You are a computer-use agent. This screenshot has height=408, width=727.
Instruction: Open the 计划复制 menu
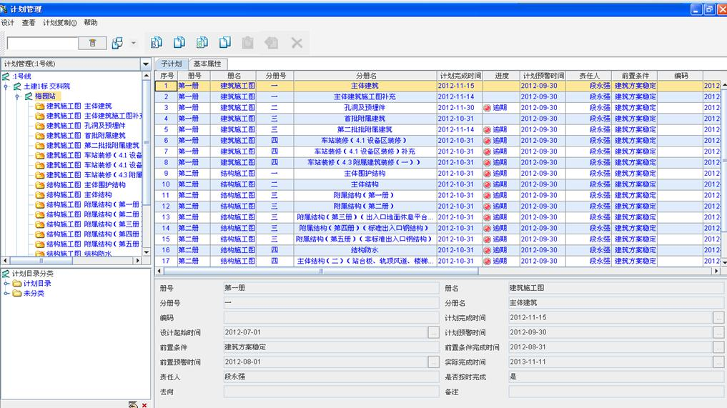[x=59, y=23]
